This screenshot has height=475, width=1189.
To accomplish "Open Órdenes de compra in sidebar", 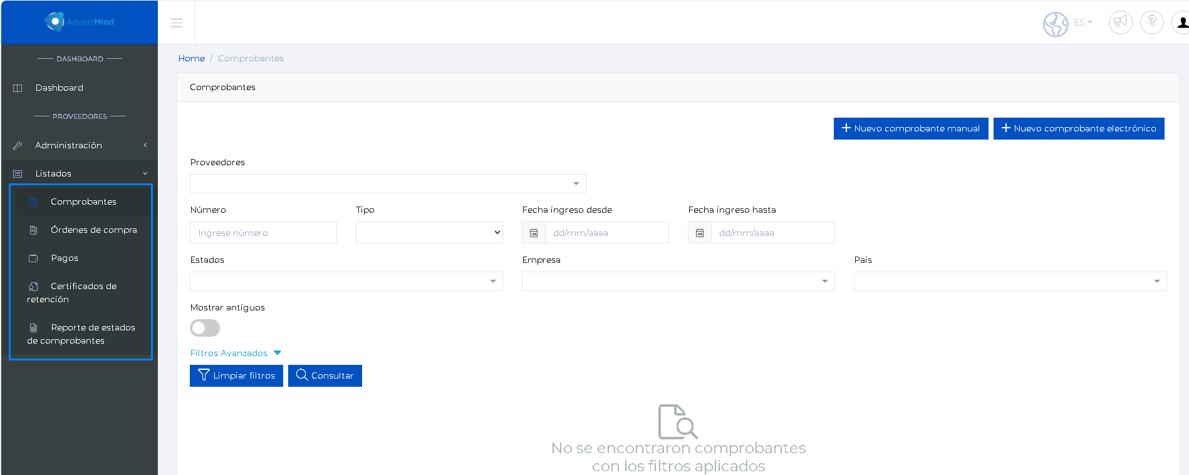I will 93,230.
